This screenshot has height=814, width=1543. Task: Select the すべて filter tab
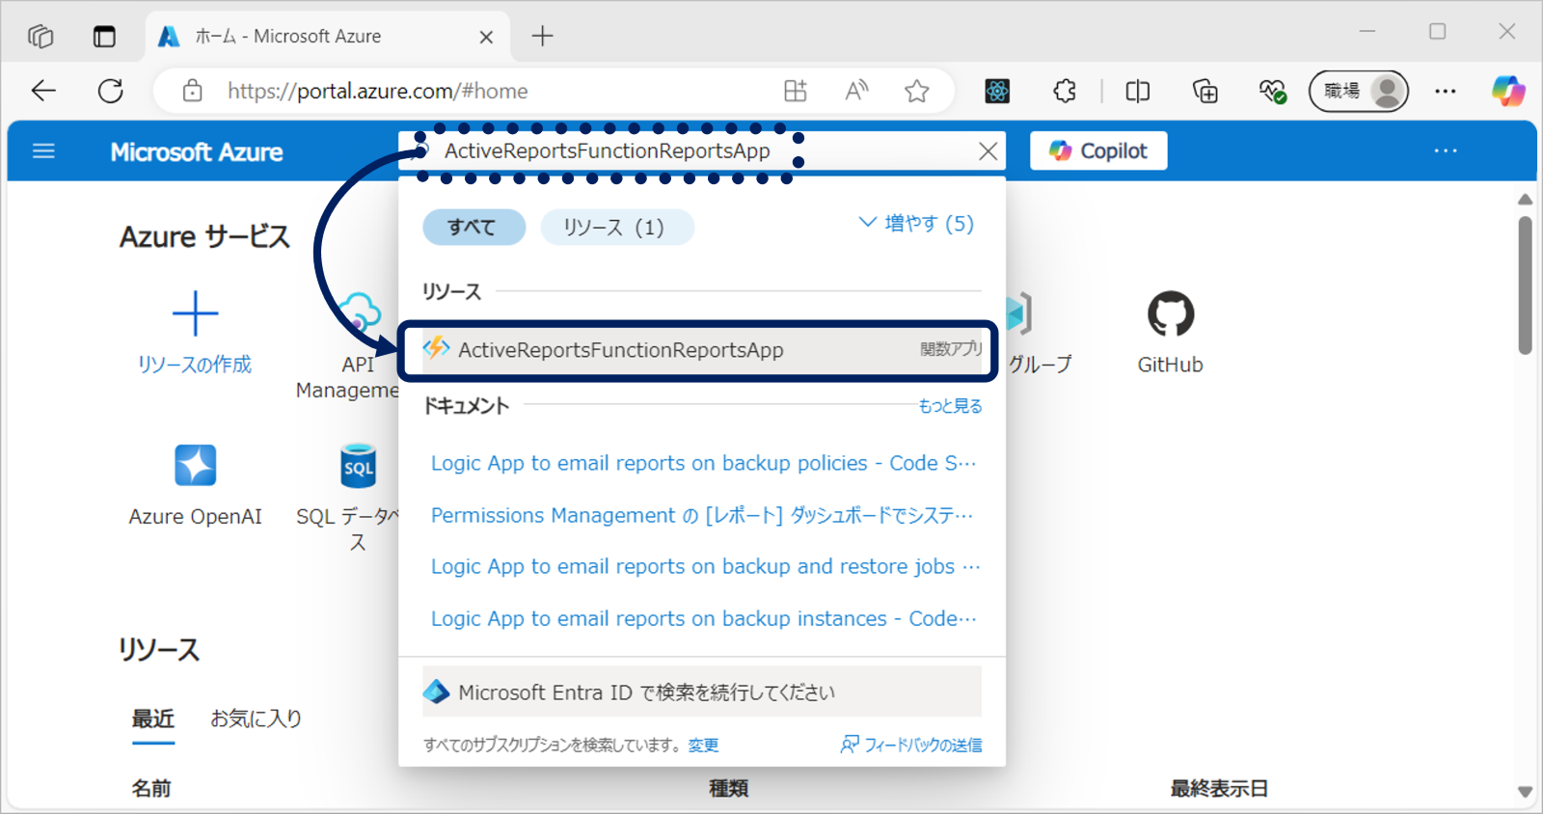pyautogui.click(x=474, y=228)
